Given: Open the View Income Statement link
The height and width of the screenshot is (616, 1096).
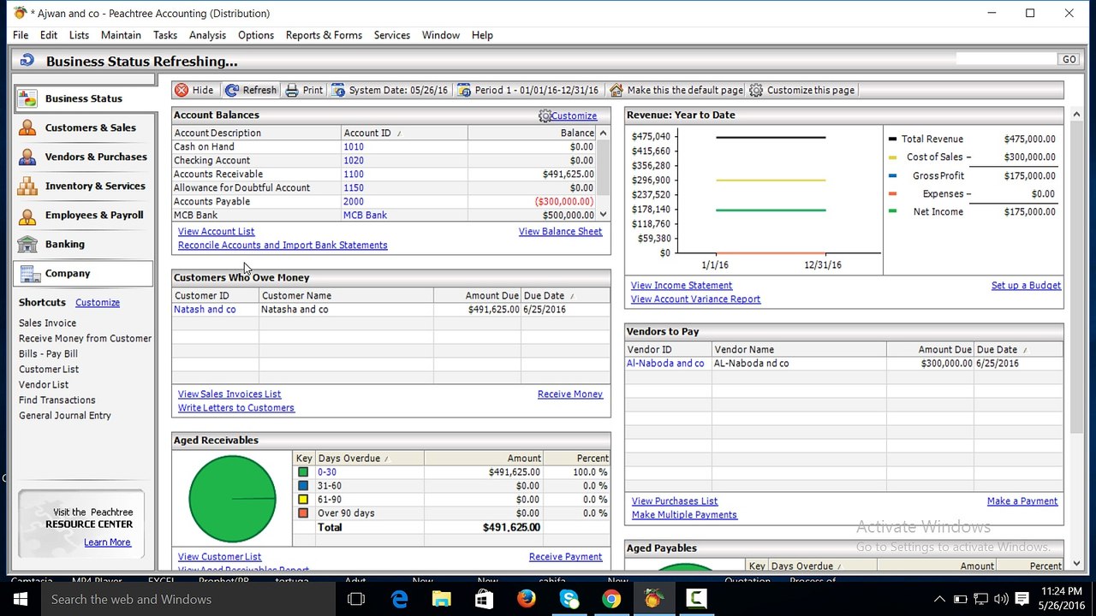Looking at the screenshot, I should pos(682,286).
